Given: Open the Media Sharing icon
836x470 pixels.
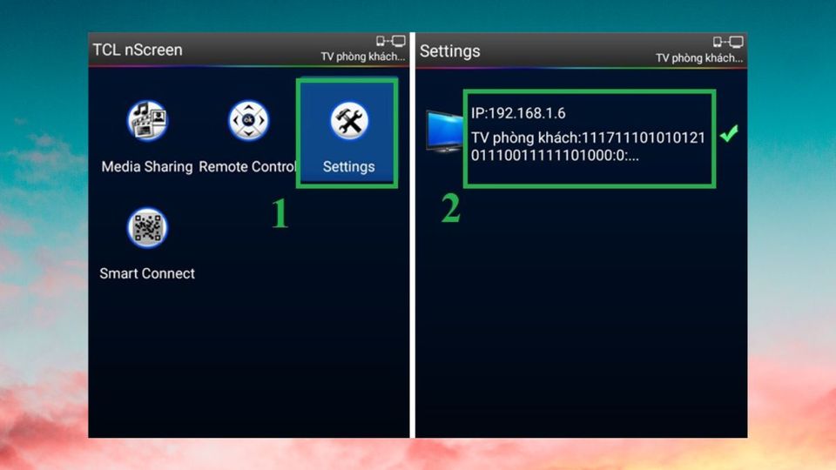Looking at the screenshot, I should 147,121.
